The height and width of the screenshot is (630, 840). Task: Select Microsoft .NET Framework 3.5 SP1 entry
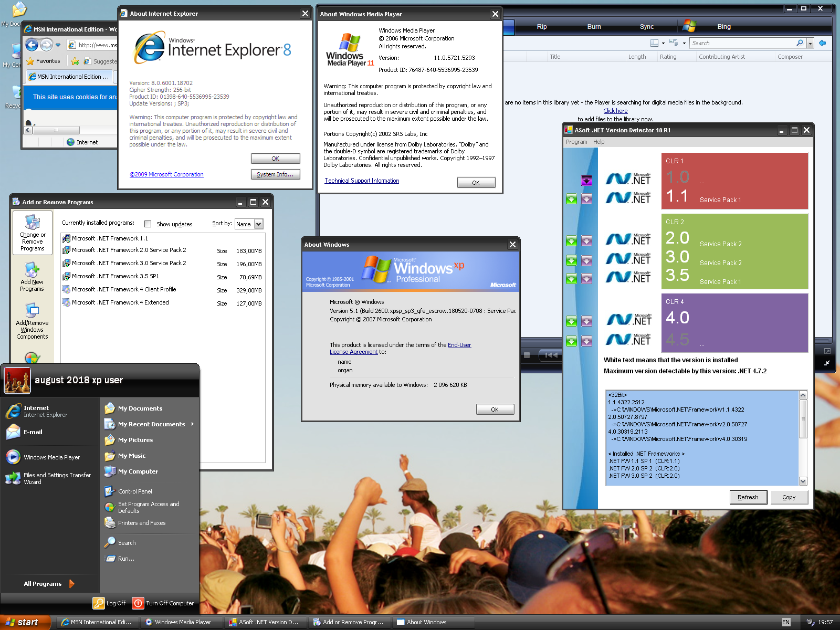tap(162, 277)
